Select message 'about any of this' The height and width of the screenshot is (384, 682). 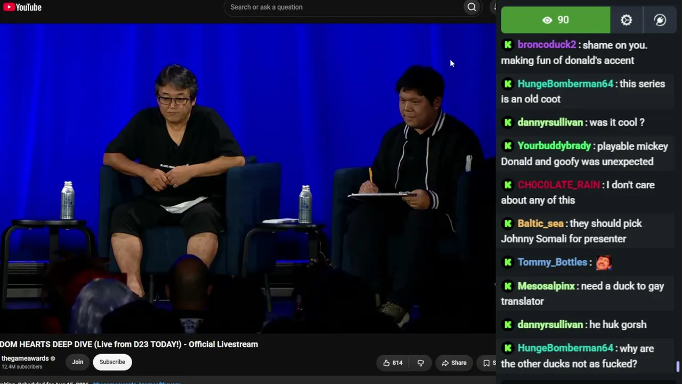pyautogui.click(x=538, y=201)
